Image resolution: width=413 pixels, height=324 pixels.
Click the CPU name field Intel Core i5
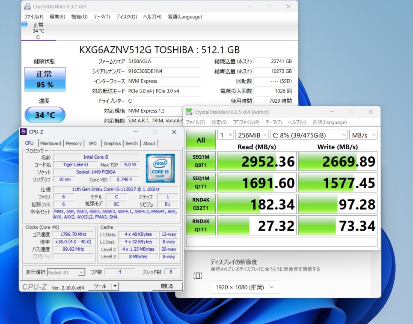(x=96, y=157)
